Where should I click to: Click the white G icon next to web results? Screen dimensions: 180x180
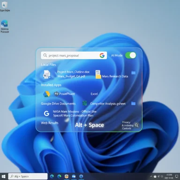click(46, 113)
